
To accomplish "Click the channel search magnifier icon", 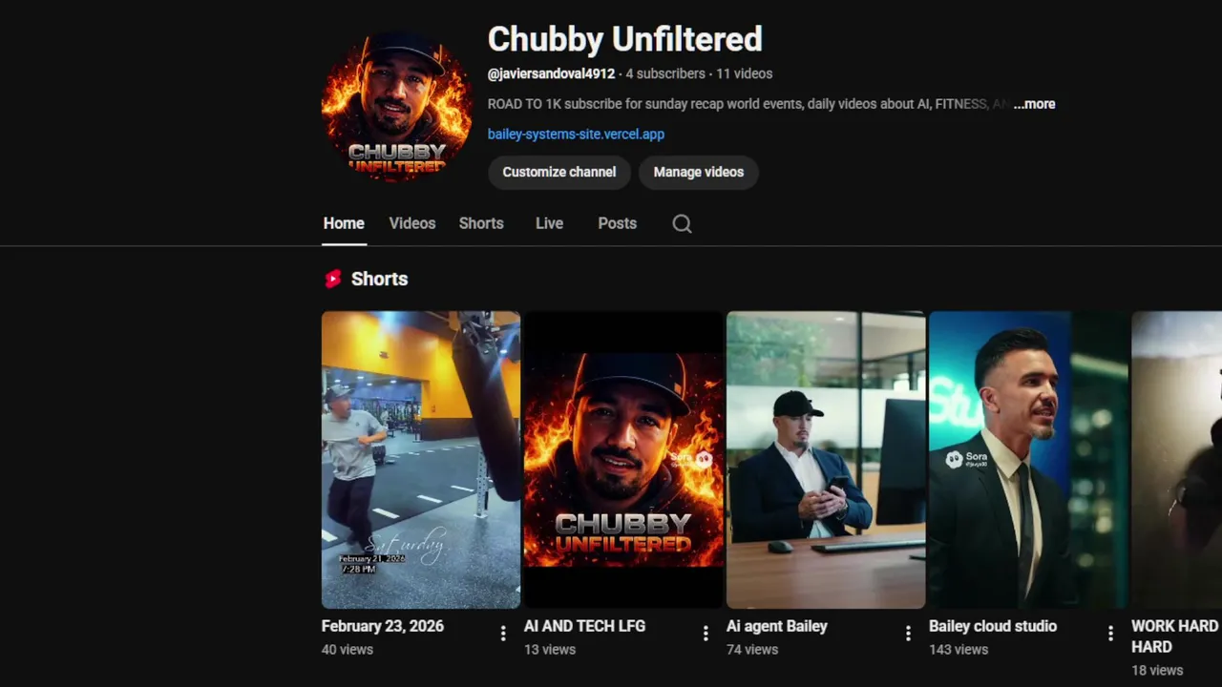I will [682, 223].
